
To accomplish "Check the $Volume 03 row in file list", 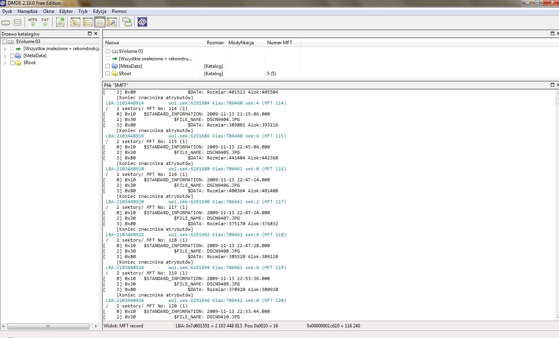I will tap(108, 51).
